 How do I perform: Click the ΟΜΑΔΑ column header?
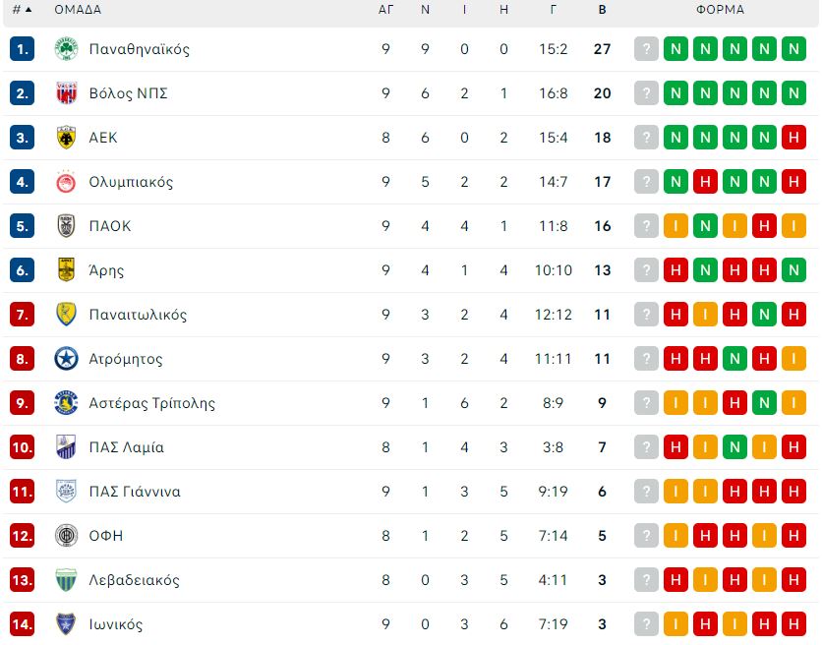78,10
